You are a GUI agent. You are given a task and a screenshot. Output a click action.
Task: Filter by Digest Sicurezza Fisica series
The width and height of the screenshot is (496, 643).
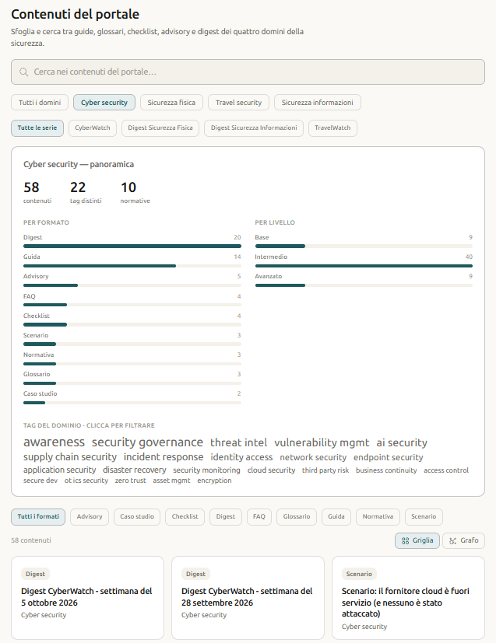160,128
